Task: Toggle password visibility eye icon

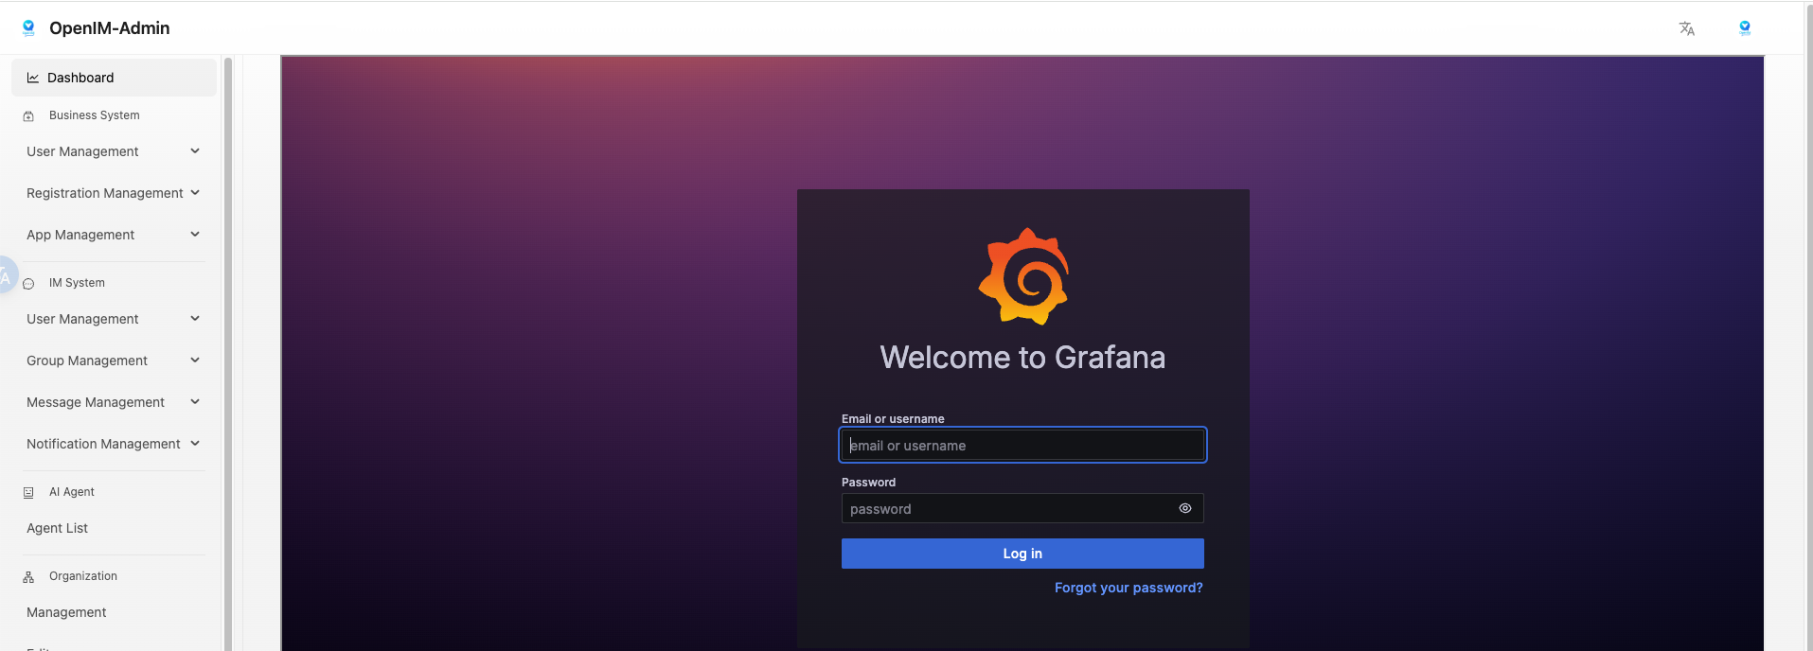Action: point(1185,508)
